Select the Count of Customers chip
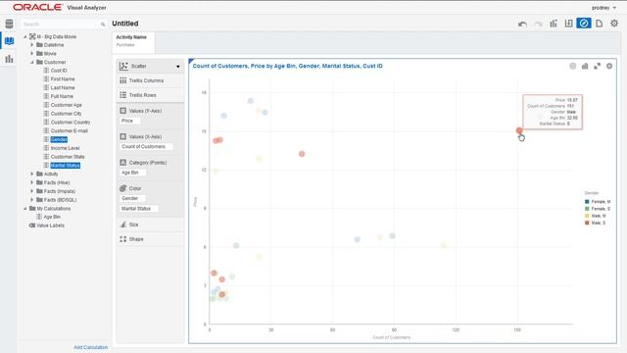 point(146,146)
